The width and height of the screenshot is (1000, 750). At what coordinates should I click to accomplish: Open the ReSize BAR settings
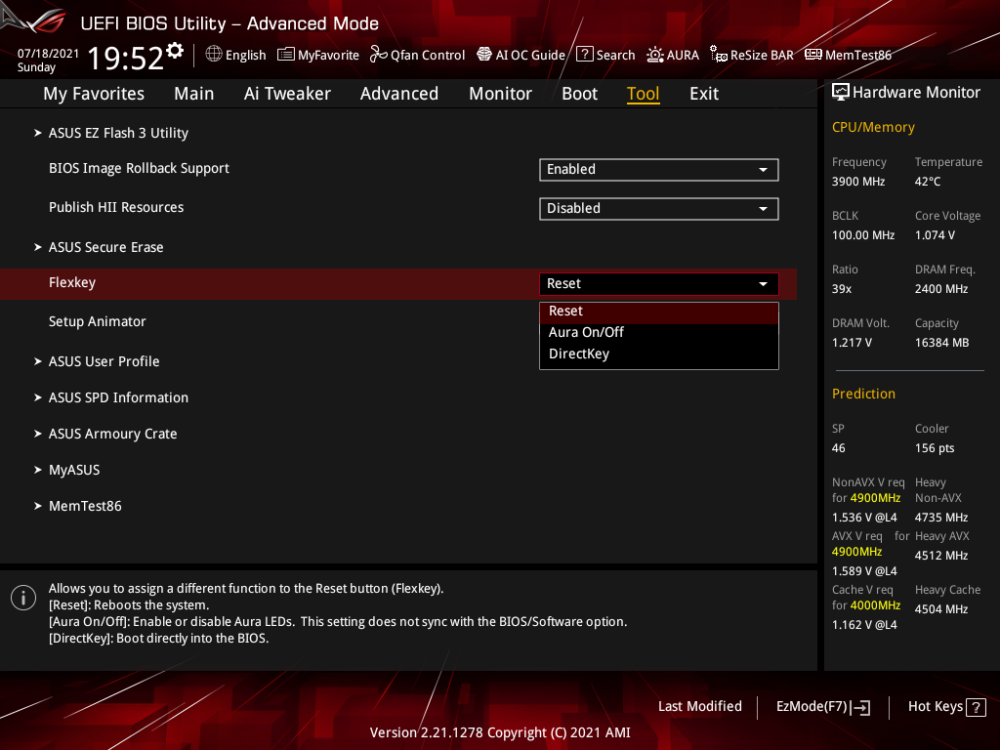click(x=751, y=55)
